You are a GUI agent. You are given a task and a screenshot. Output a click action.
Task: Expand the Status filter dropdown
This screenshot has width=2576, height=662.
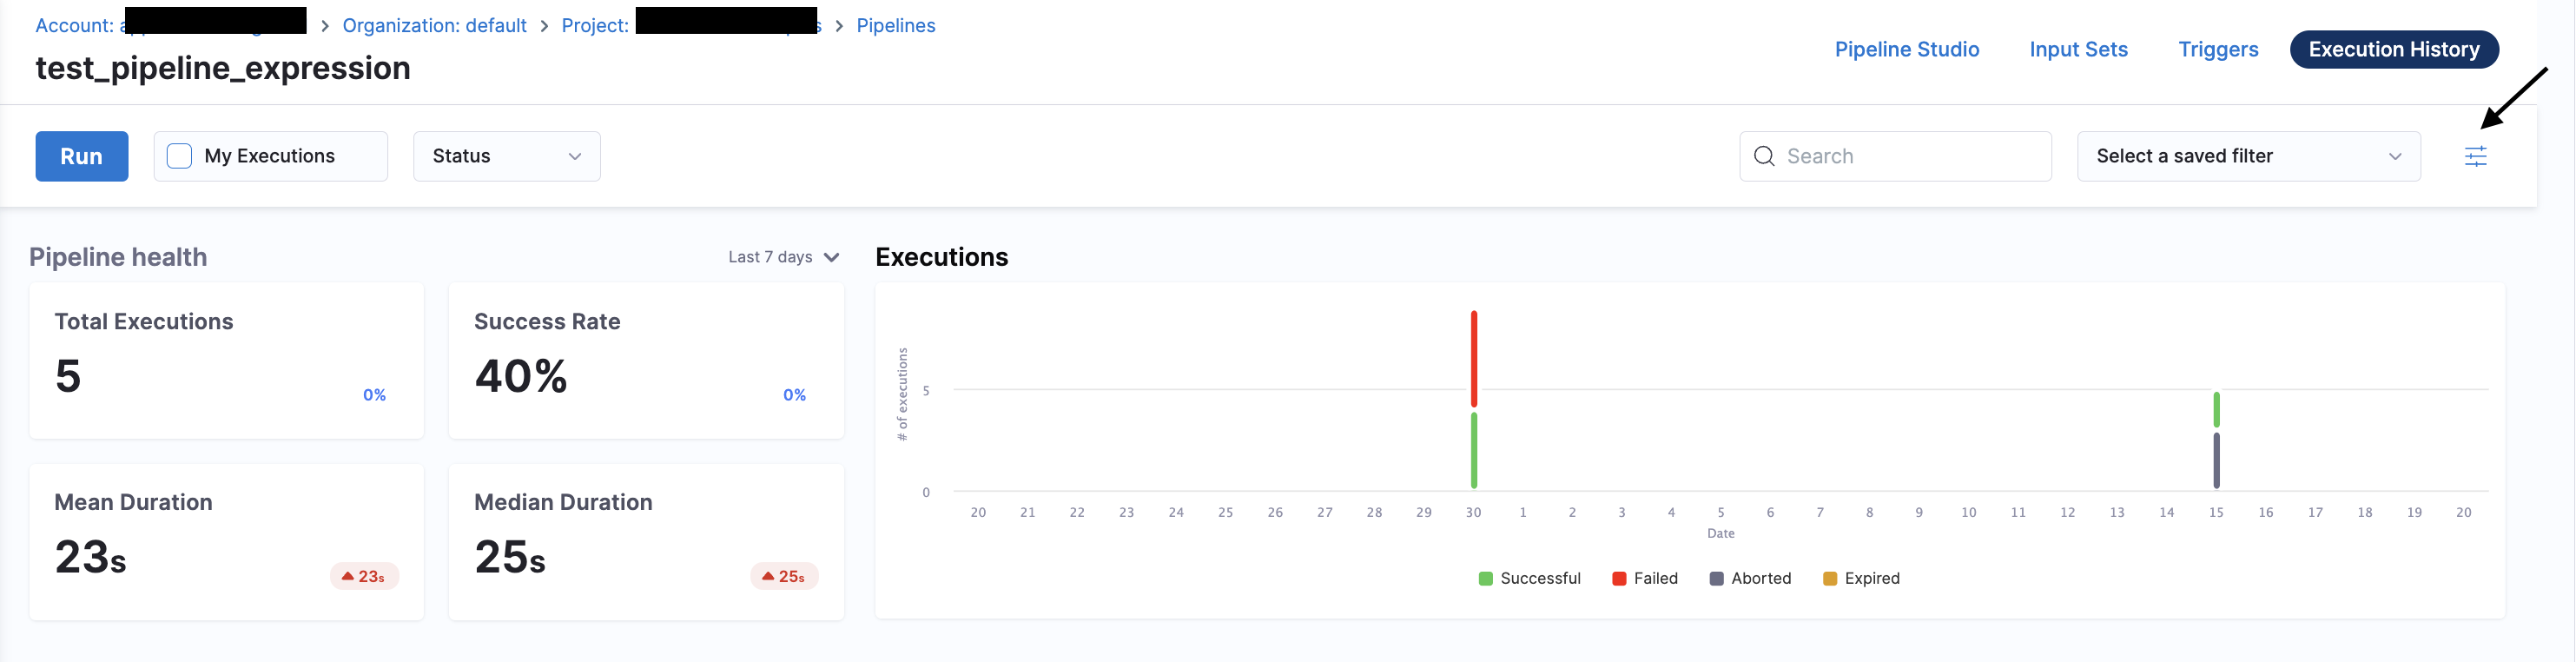point(506,156)
